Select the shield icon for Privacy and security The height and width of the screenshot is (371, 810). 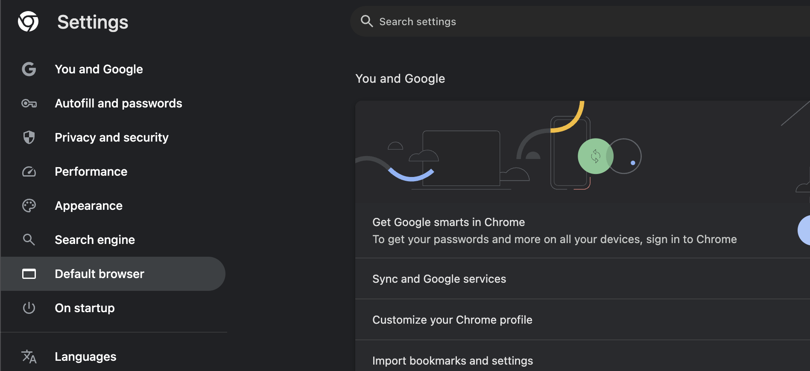(29, 137)
